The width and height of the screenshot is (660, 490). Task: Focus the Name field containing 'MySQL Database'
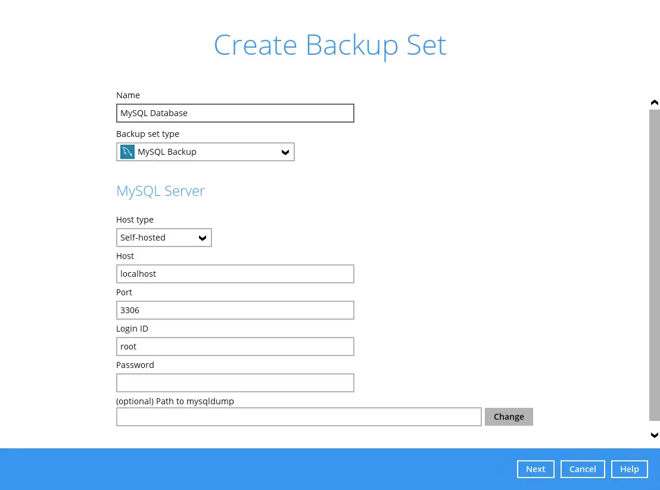click(235, 113)
